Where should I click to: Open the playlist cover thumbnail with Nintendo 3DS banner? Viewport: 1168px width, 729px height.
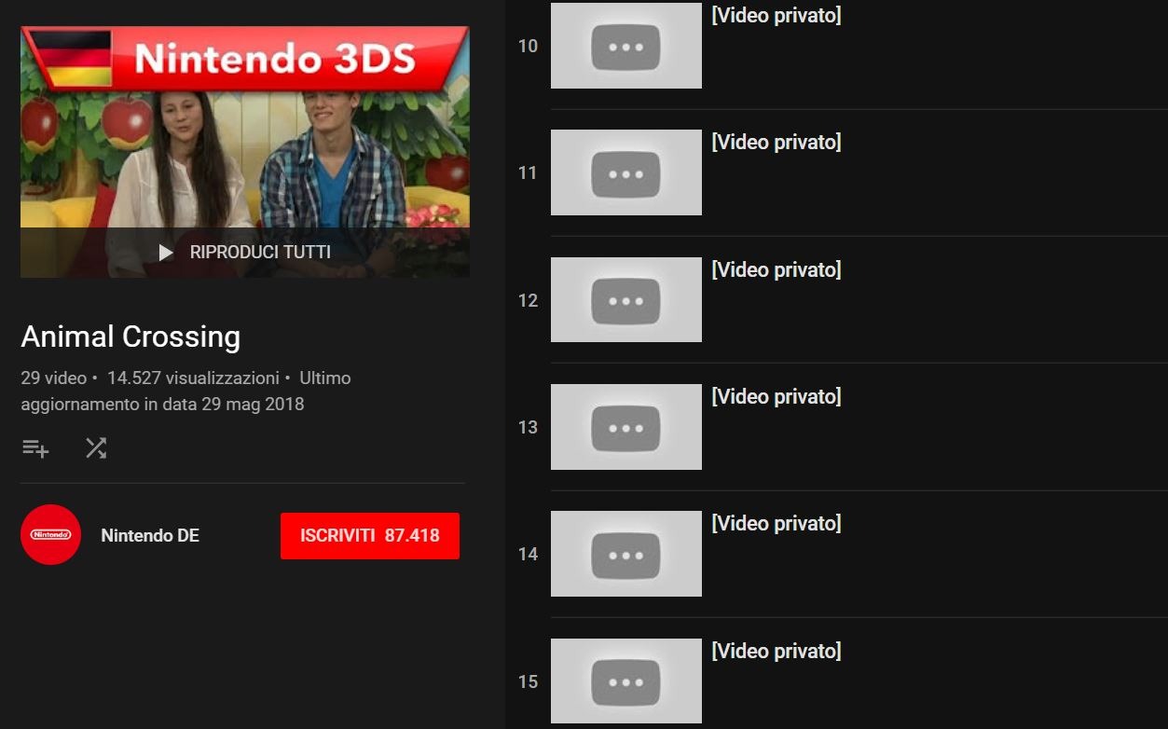coord(245,152)
